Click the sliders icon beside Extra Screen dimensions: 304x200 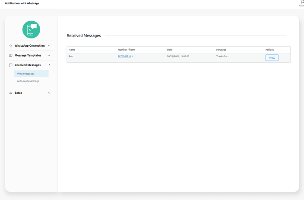(x=11, y=93)
